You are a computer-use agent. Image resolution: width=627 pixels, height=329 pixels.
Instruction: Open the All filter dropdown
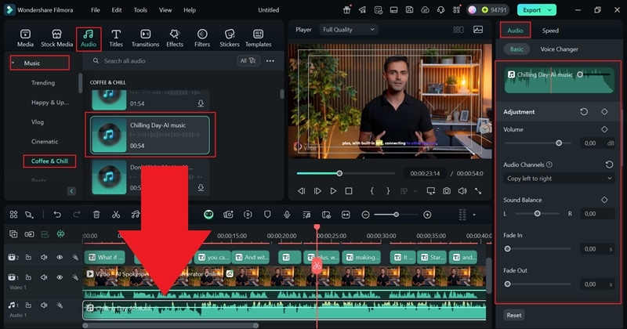tap(248, 61)
